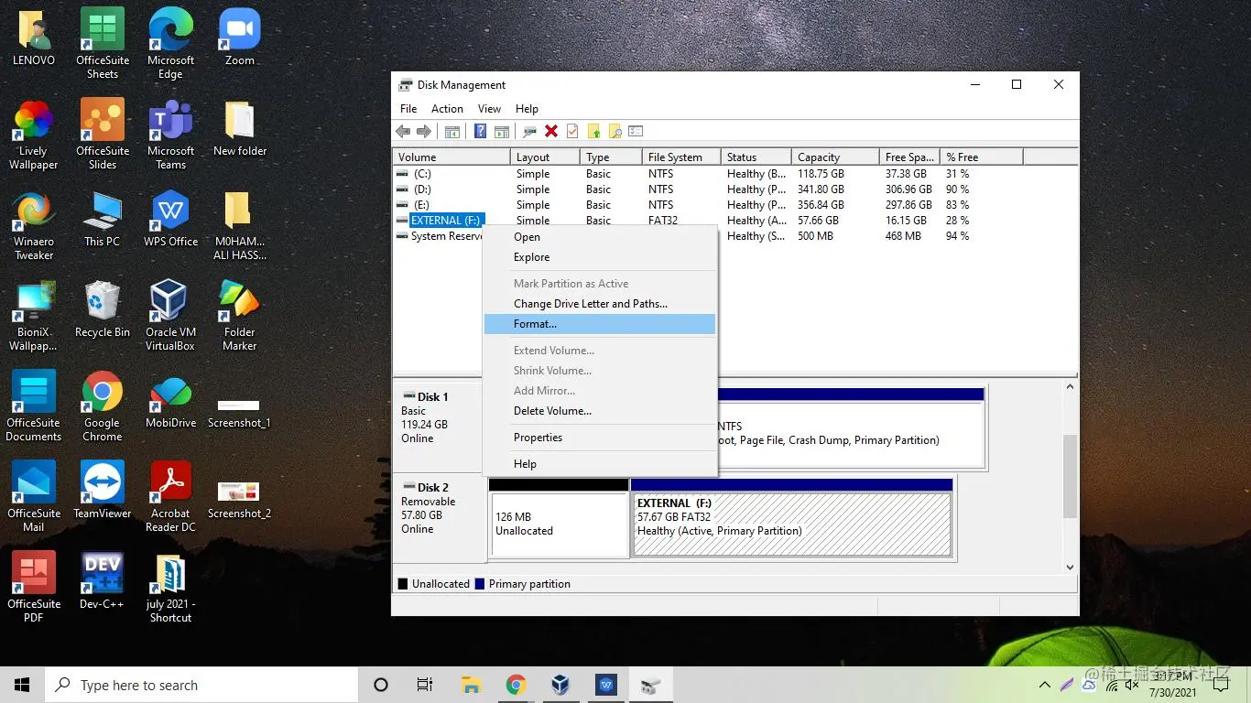
Task: Open the Action menu
Action: pos(447,109)
